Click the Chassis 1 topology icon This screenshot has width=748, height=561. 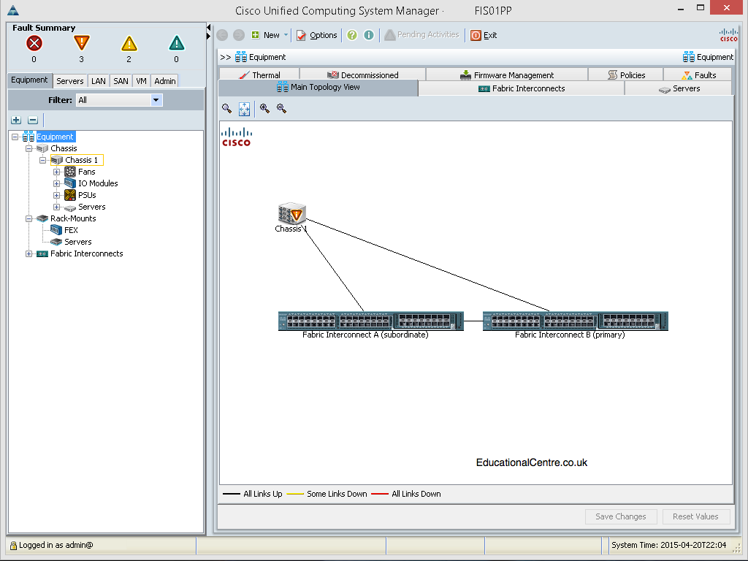[x=291, y=214]
